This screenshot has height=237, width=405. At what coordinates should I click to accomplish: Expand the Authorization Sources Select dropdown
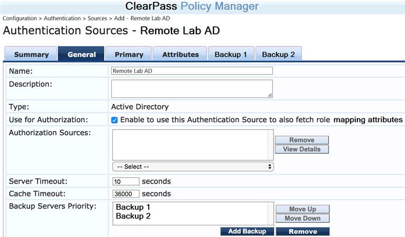193,167
